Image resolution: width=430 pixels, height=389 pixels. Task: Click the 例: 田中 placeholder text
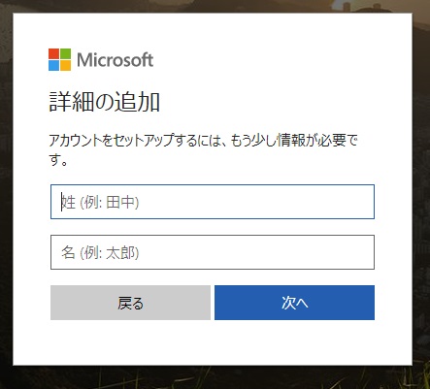click(110, 203)
